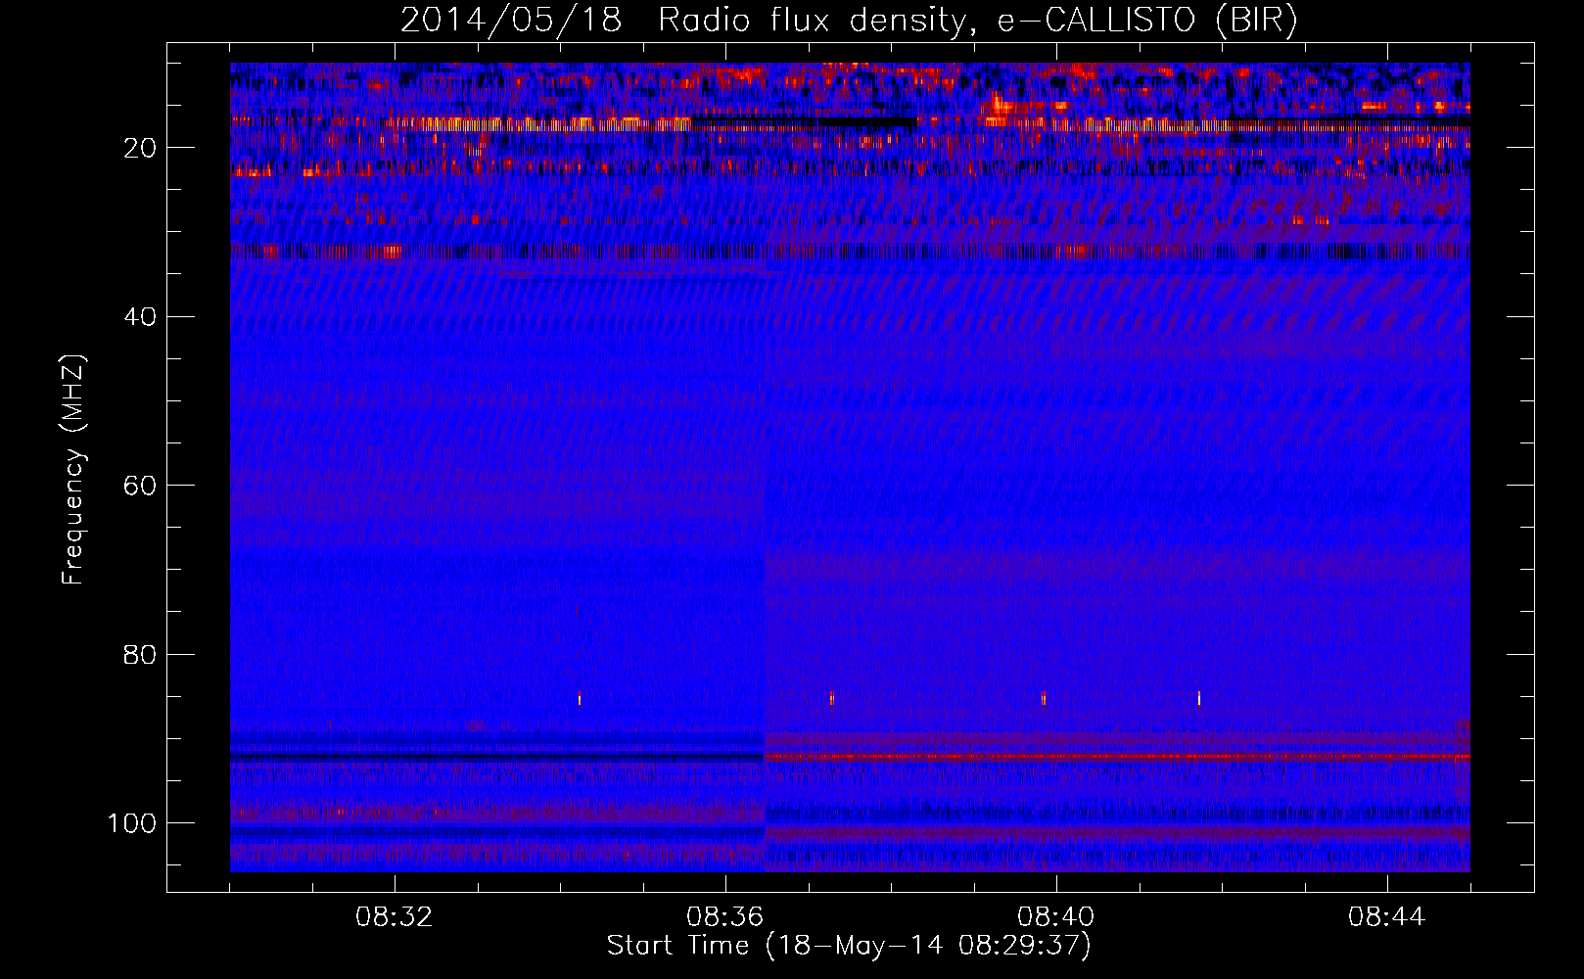This screenshot has height=979, width=1584.
Task: Click the 'Frequency (MHZ)' axis label
Action: click(x=73, y=470)
